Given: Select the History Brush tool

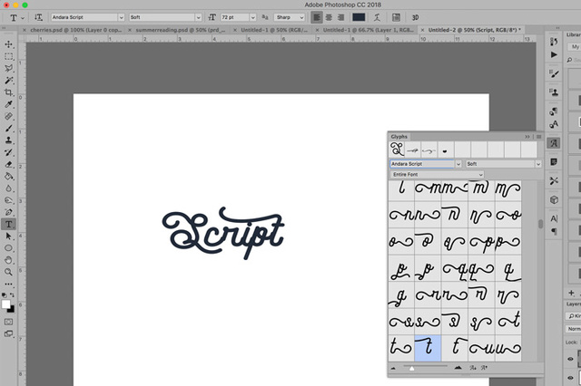Looking at the screenshot, I should click(x=8, y=152).
